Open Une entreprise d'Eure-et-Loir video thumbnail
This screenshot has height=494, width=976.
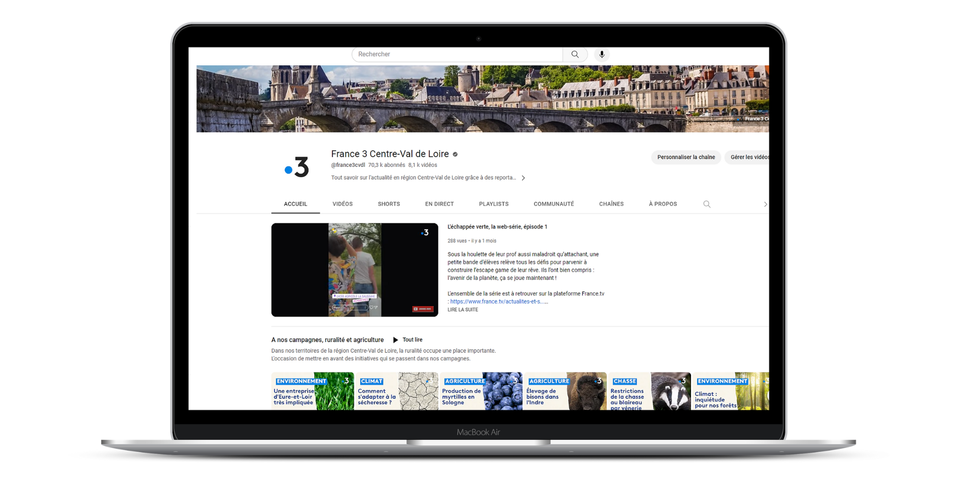[312, 391]
